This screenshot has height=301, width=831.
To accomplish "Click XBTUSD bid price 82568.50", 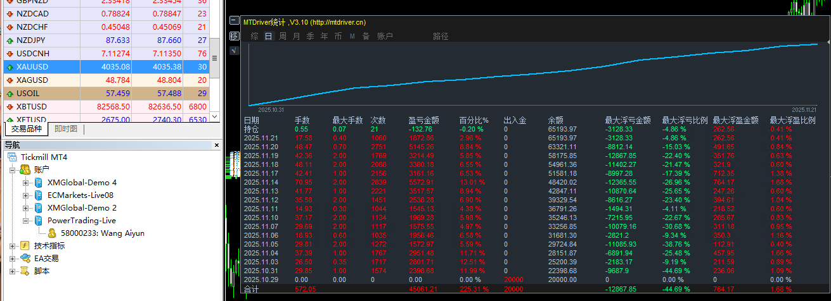I will [x=113, y=106].
